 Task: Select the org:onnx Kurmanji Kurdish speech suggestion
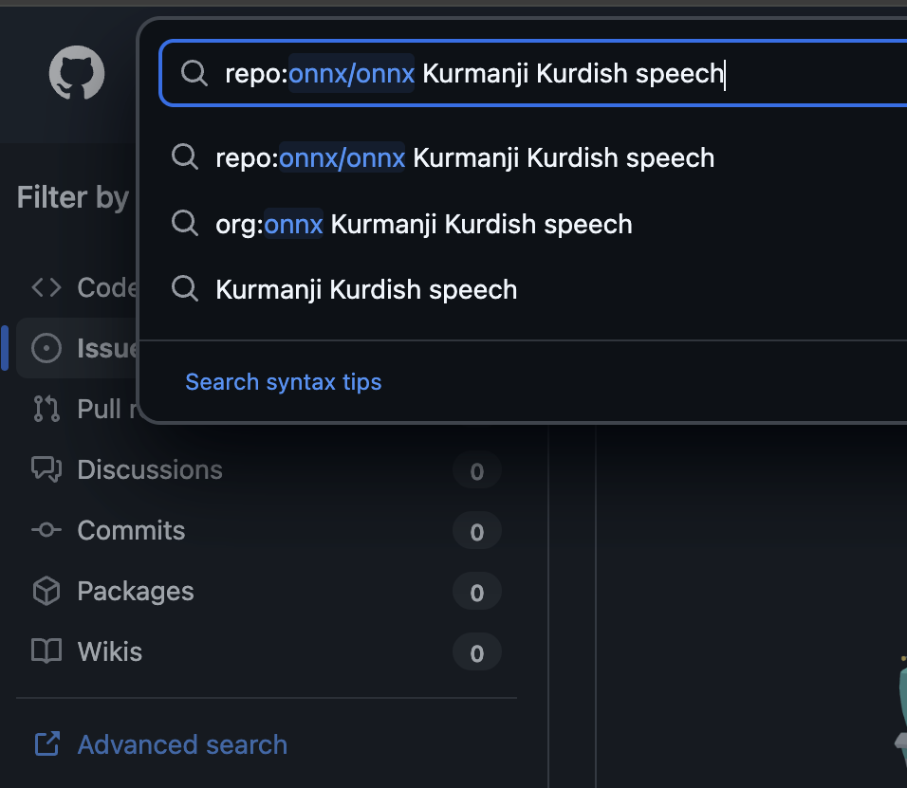424,224
